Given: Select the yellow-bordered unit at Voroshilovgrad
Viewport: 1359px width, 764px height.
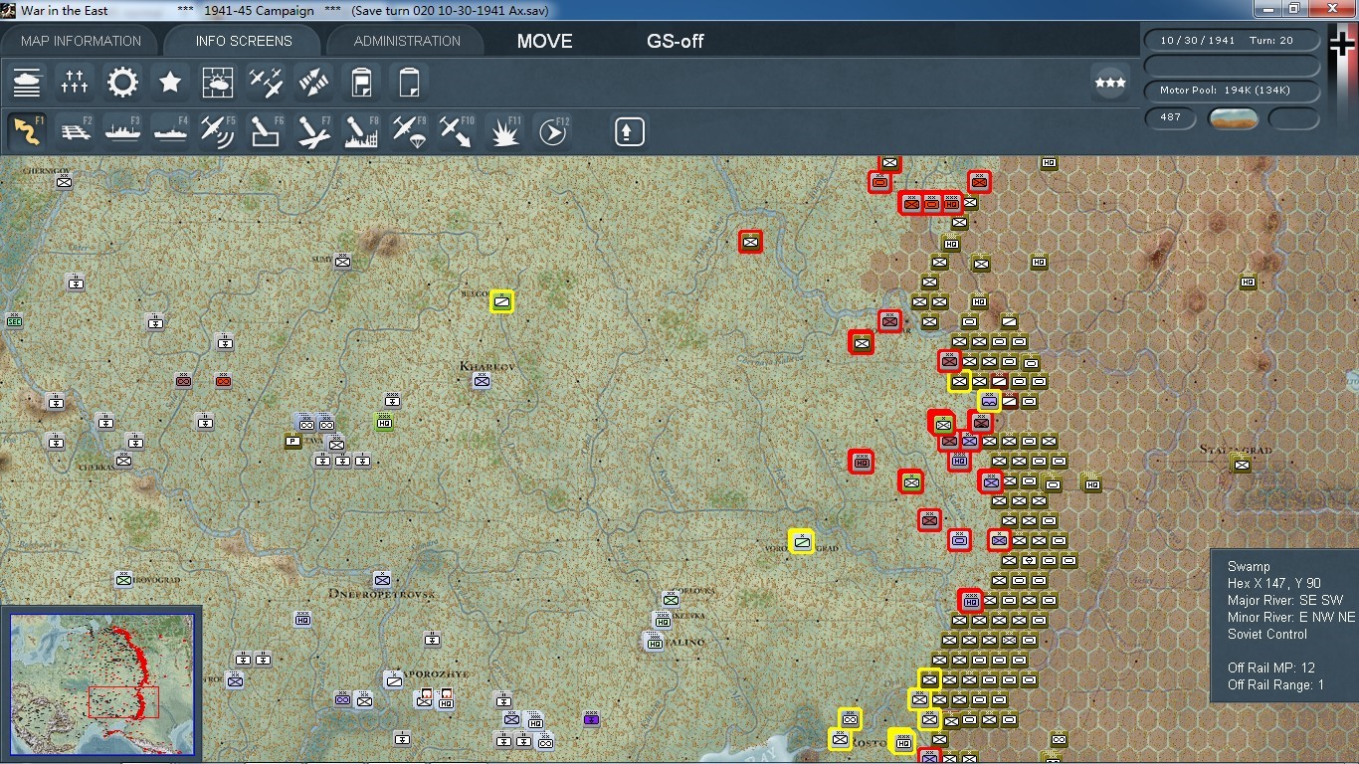Looking at the screenshot, I should [x=801, y=541].
